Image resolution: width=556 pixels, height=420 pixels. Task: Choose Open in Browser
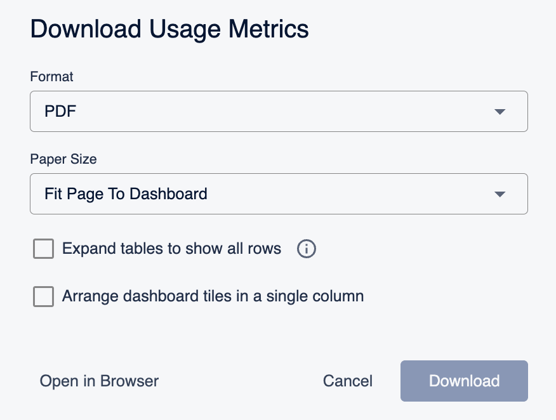(x=99, y=381)
